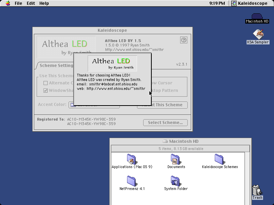Open the Edit menu
The height and width of the screenshot is (205, 274).
click(x=31, y=3)
